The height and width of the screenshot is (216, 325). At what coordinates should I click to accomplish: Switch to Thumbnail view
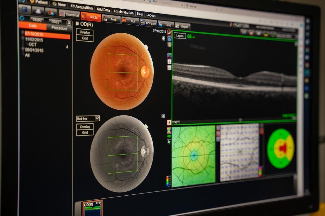point(69,14)
